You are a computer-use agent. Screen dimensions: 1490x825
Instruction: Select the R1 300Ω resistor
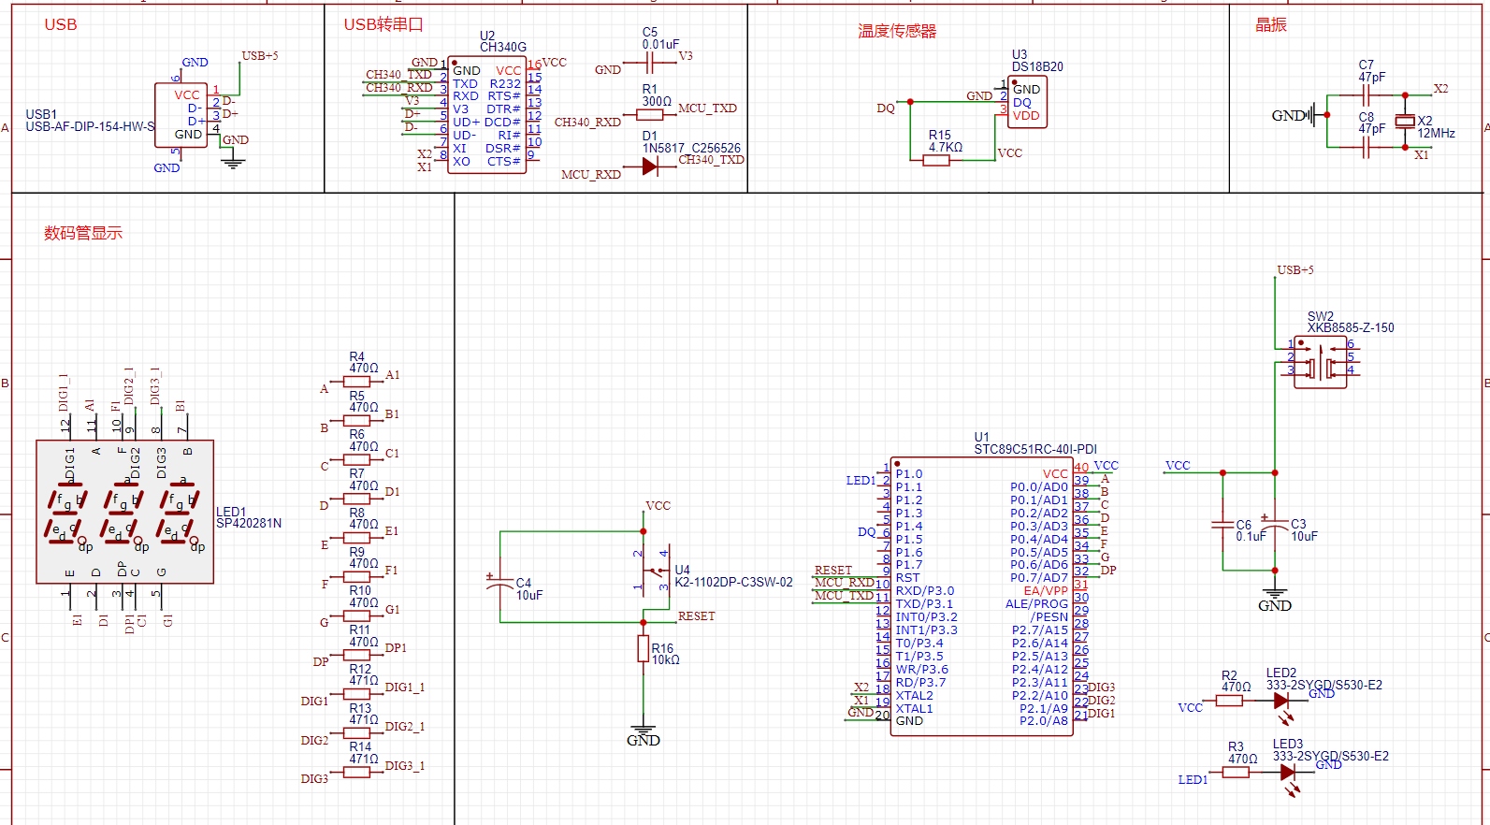pos(649,114)
